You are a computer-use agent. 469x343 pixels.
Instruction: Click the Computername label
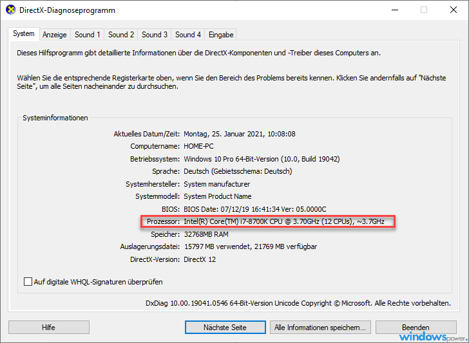[155, 147]
